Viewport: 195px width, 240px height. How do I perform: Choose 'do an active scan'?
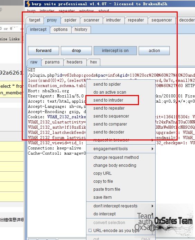(121, 92)
